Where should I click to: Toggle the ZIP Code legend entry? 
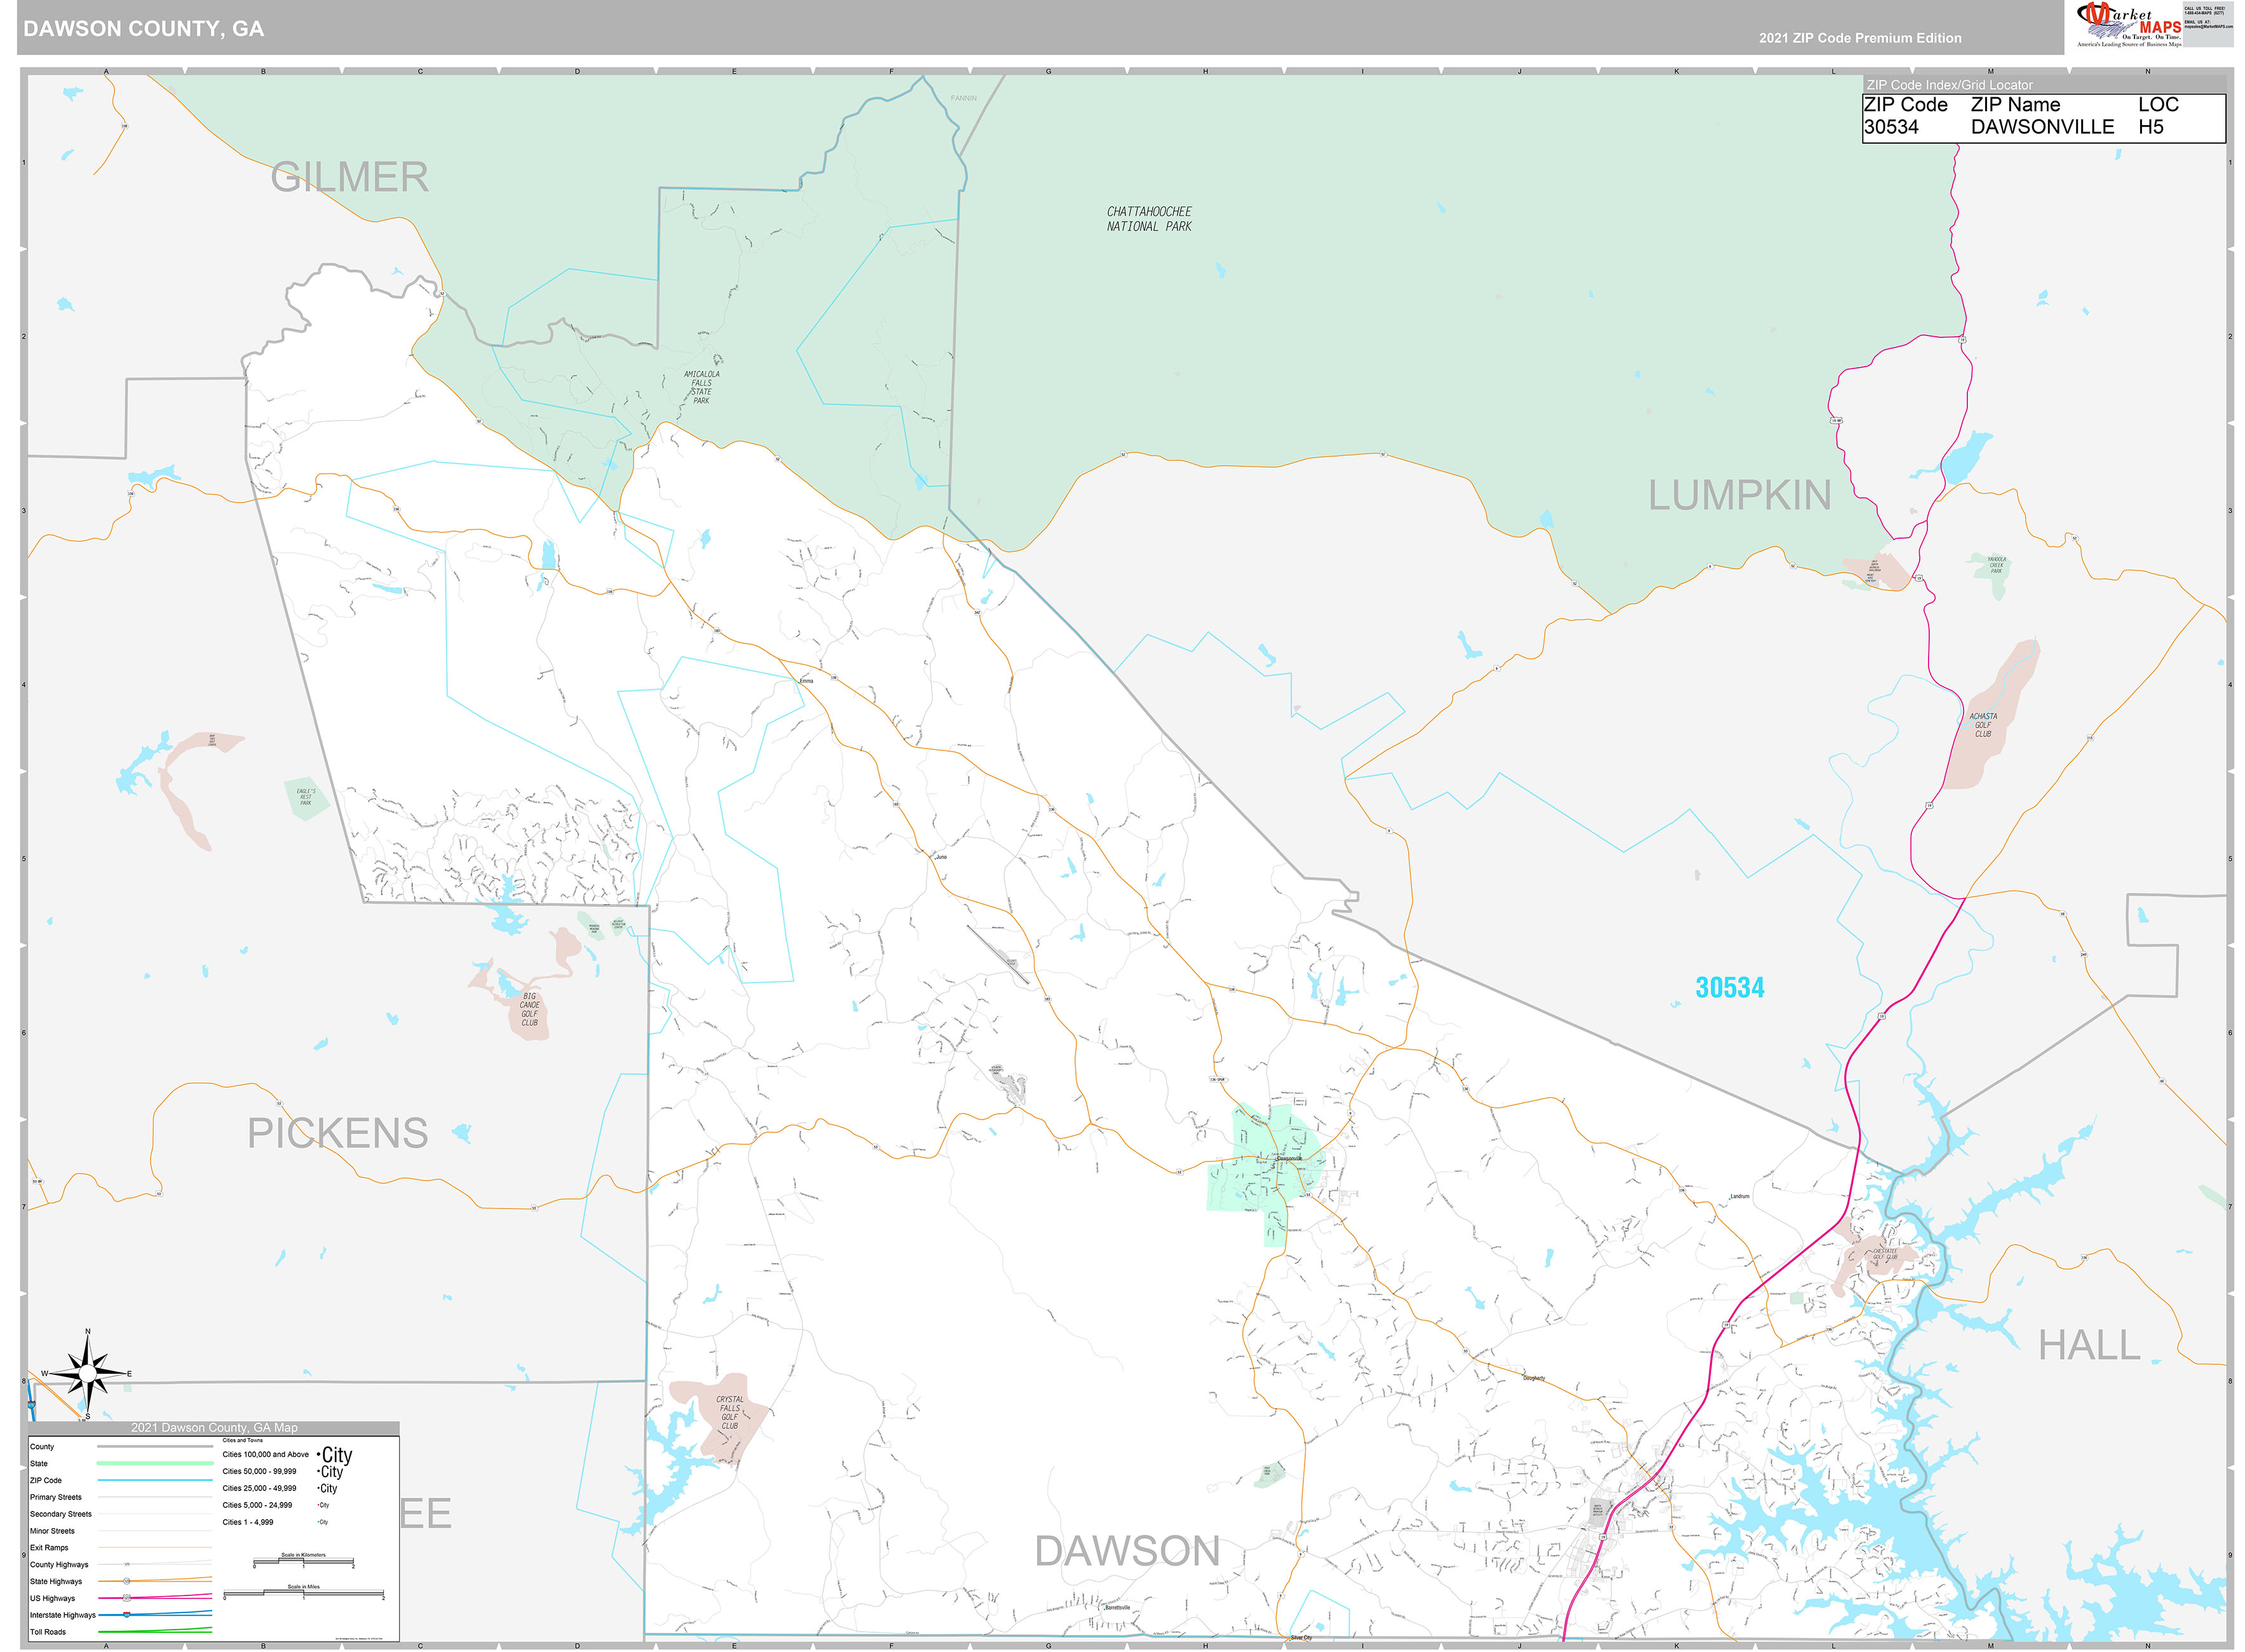point(46,1480)
